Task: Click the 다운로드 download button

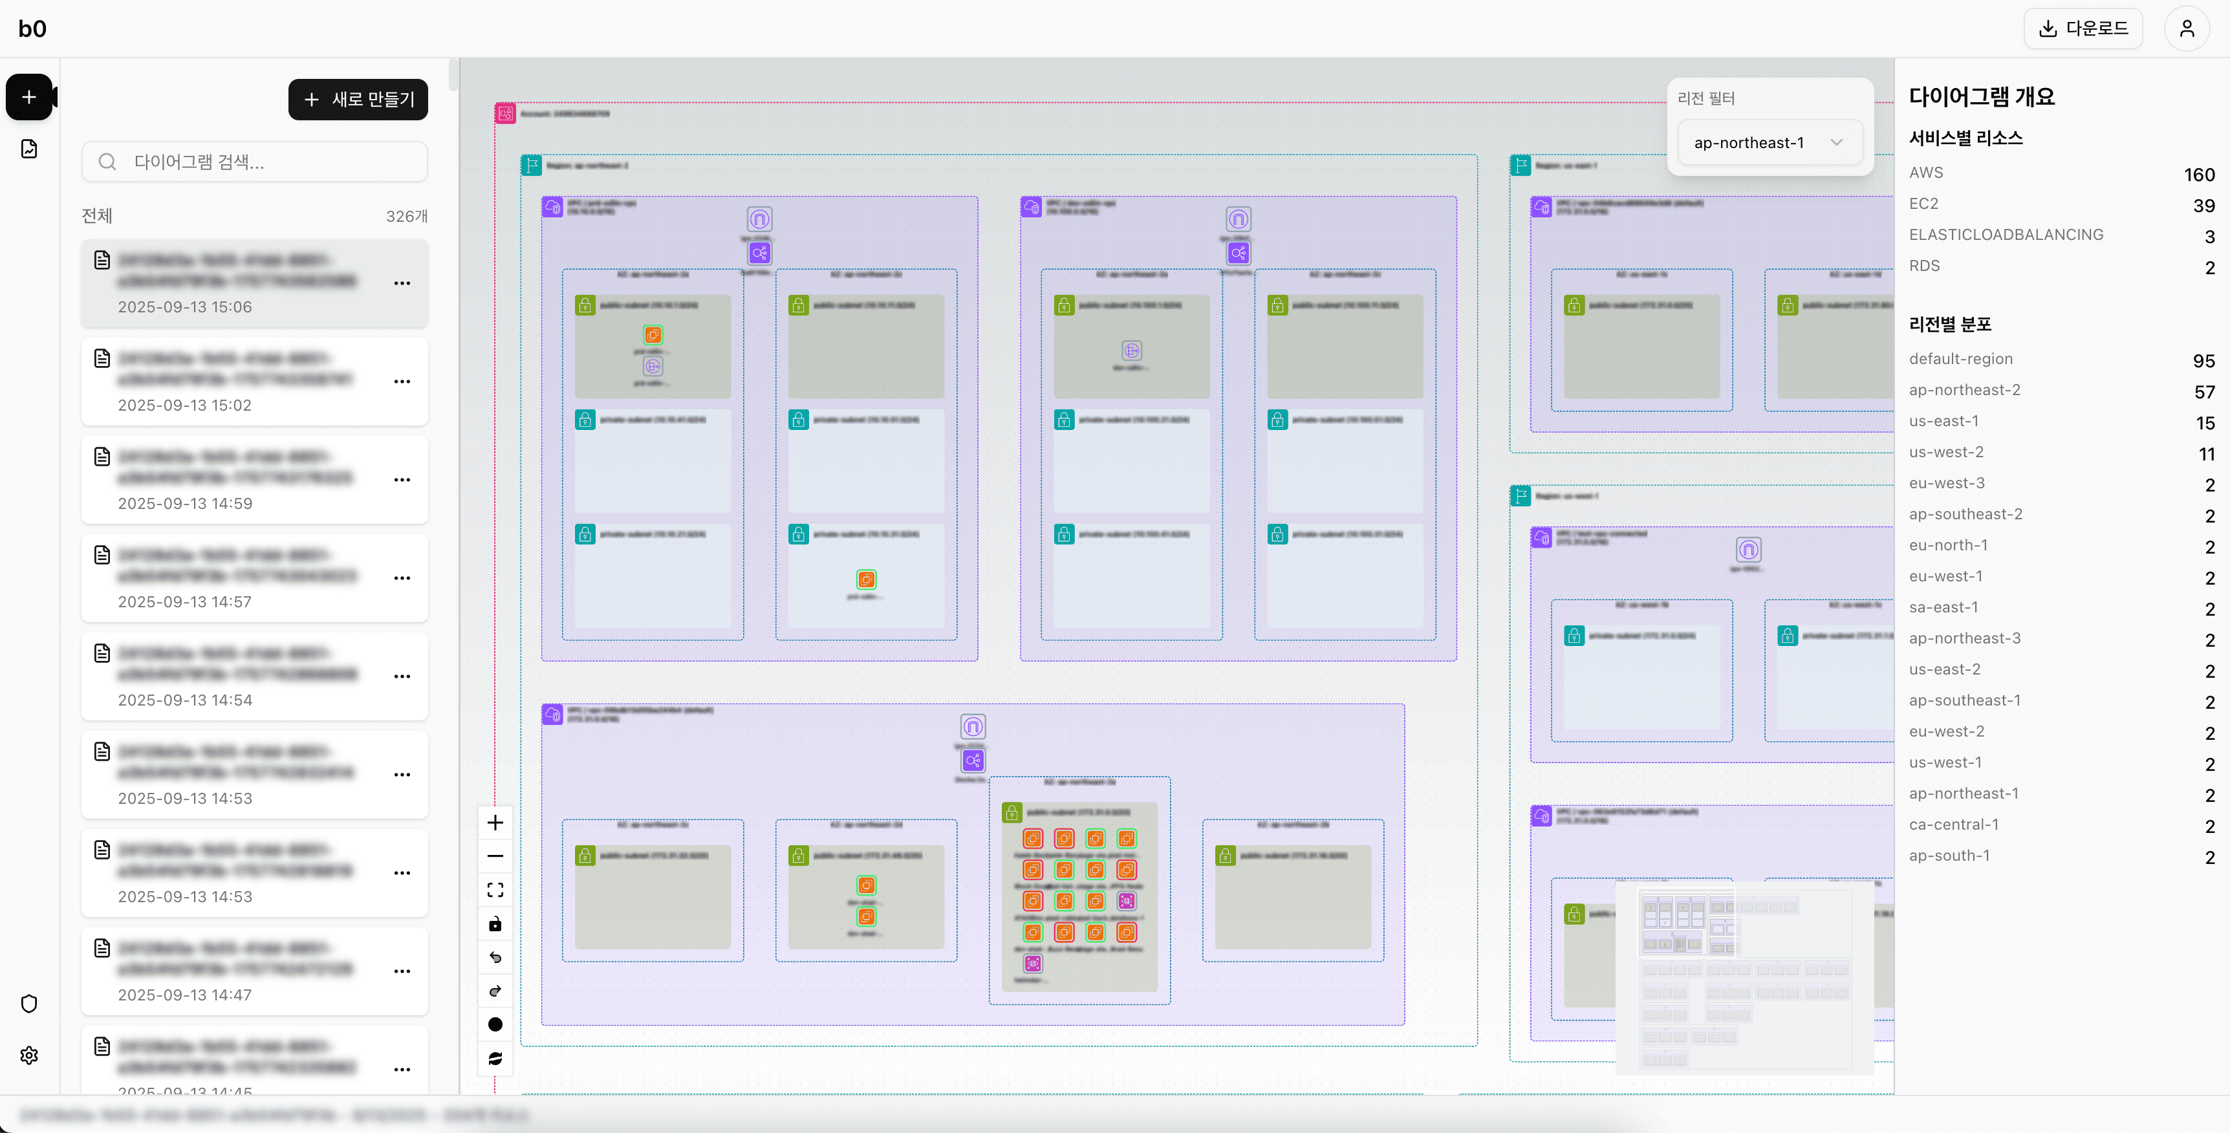Action: [x=2083, y=28]
